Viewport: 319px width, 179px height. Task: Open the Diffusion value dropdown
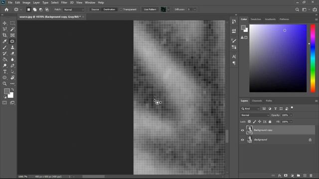(x=195, y=9)
